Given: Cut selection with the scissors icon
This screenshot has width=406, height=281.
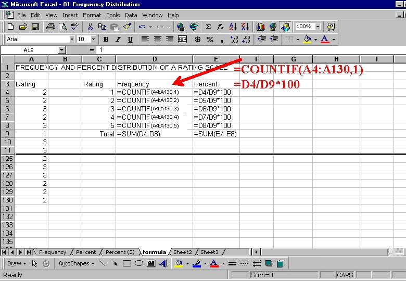Looking at the screenshot, I should tap(90, 27).
